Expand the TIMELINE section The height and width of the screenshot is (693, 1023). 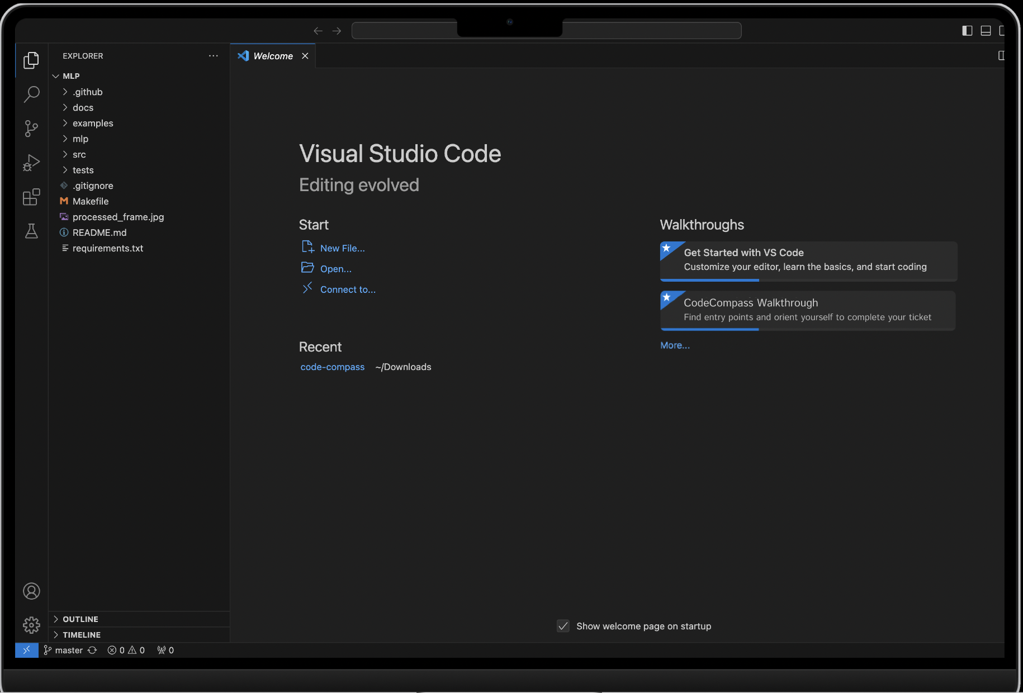point(82,635)
